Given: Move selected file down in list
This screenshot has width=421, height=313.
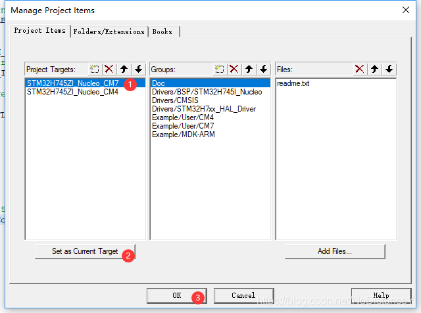Looking at the screenshot, I should pos(389,69).
